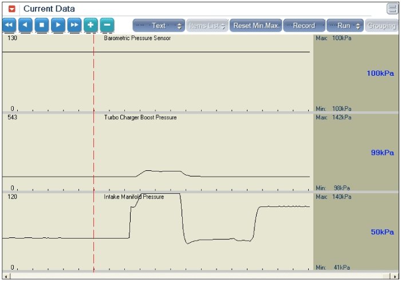Click the panel layout icon at top right
The height and width of the screenshot is (281, 401).
point(392,9)
